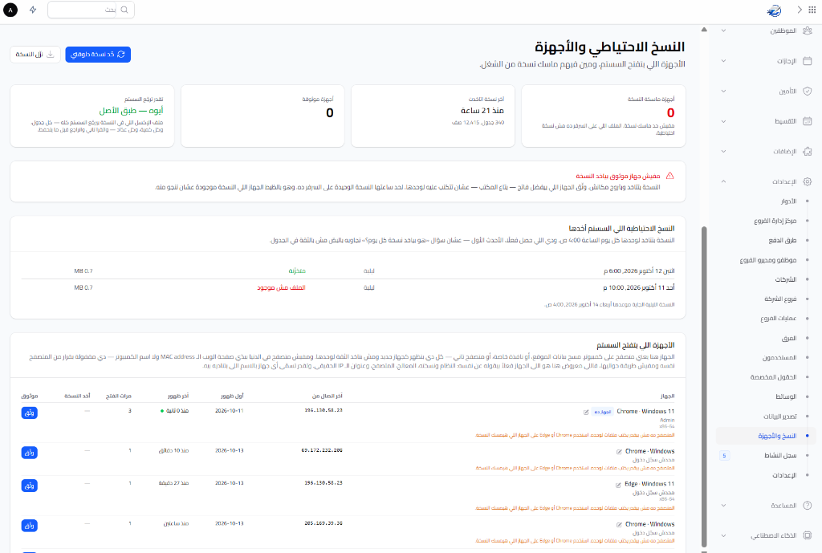Click the badge '5' next to سجل النشاط

725,456
